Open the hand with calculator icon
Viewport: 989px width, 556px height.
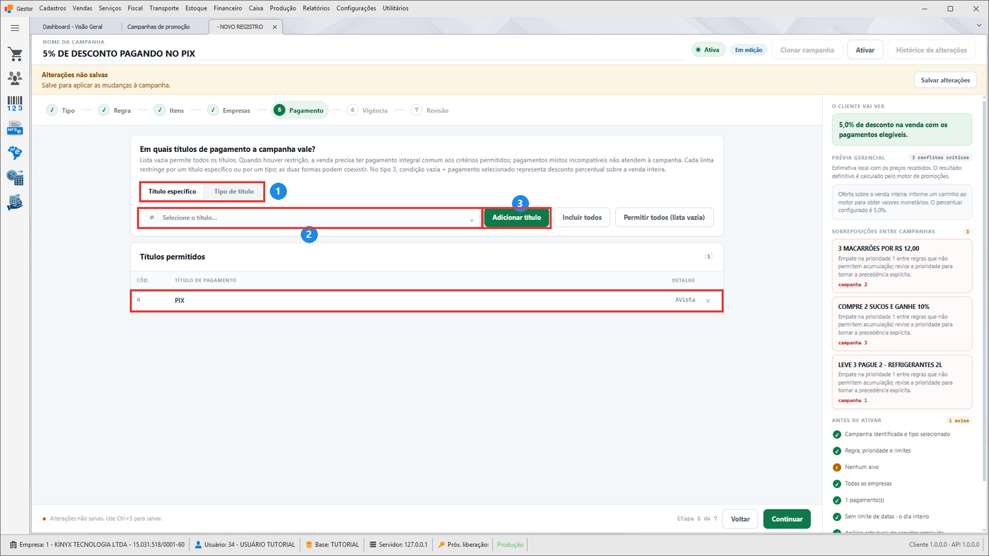pos(15,203)
